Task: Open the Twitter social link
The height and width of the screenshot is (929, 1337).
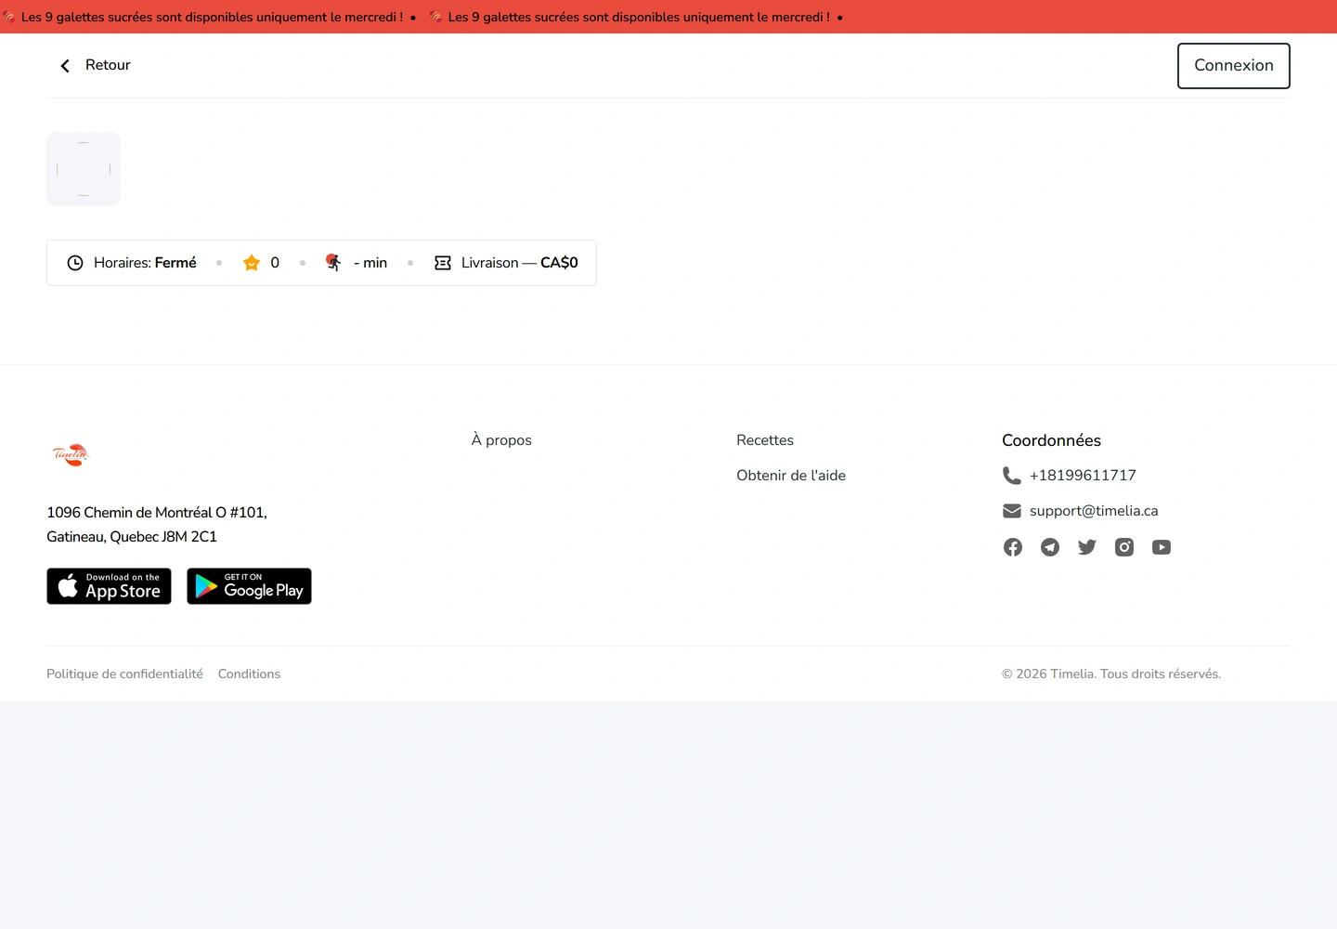Action: pos(1087,547)
